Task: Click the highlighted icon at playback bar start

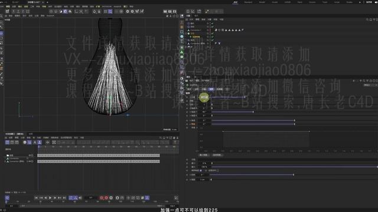Action: (7, 198)
